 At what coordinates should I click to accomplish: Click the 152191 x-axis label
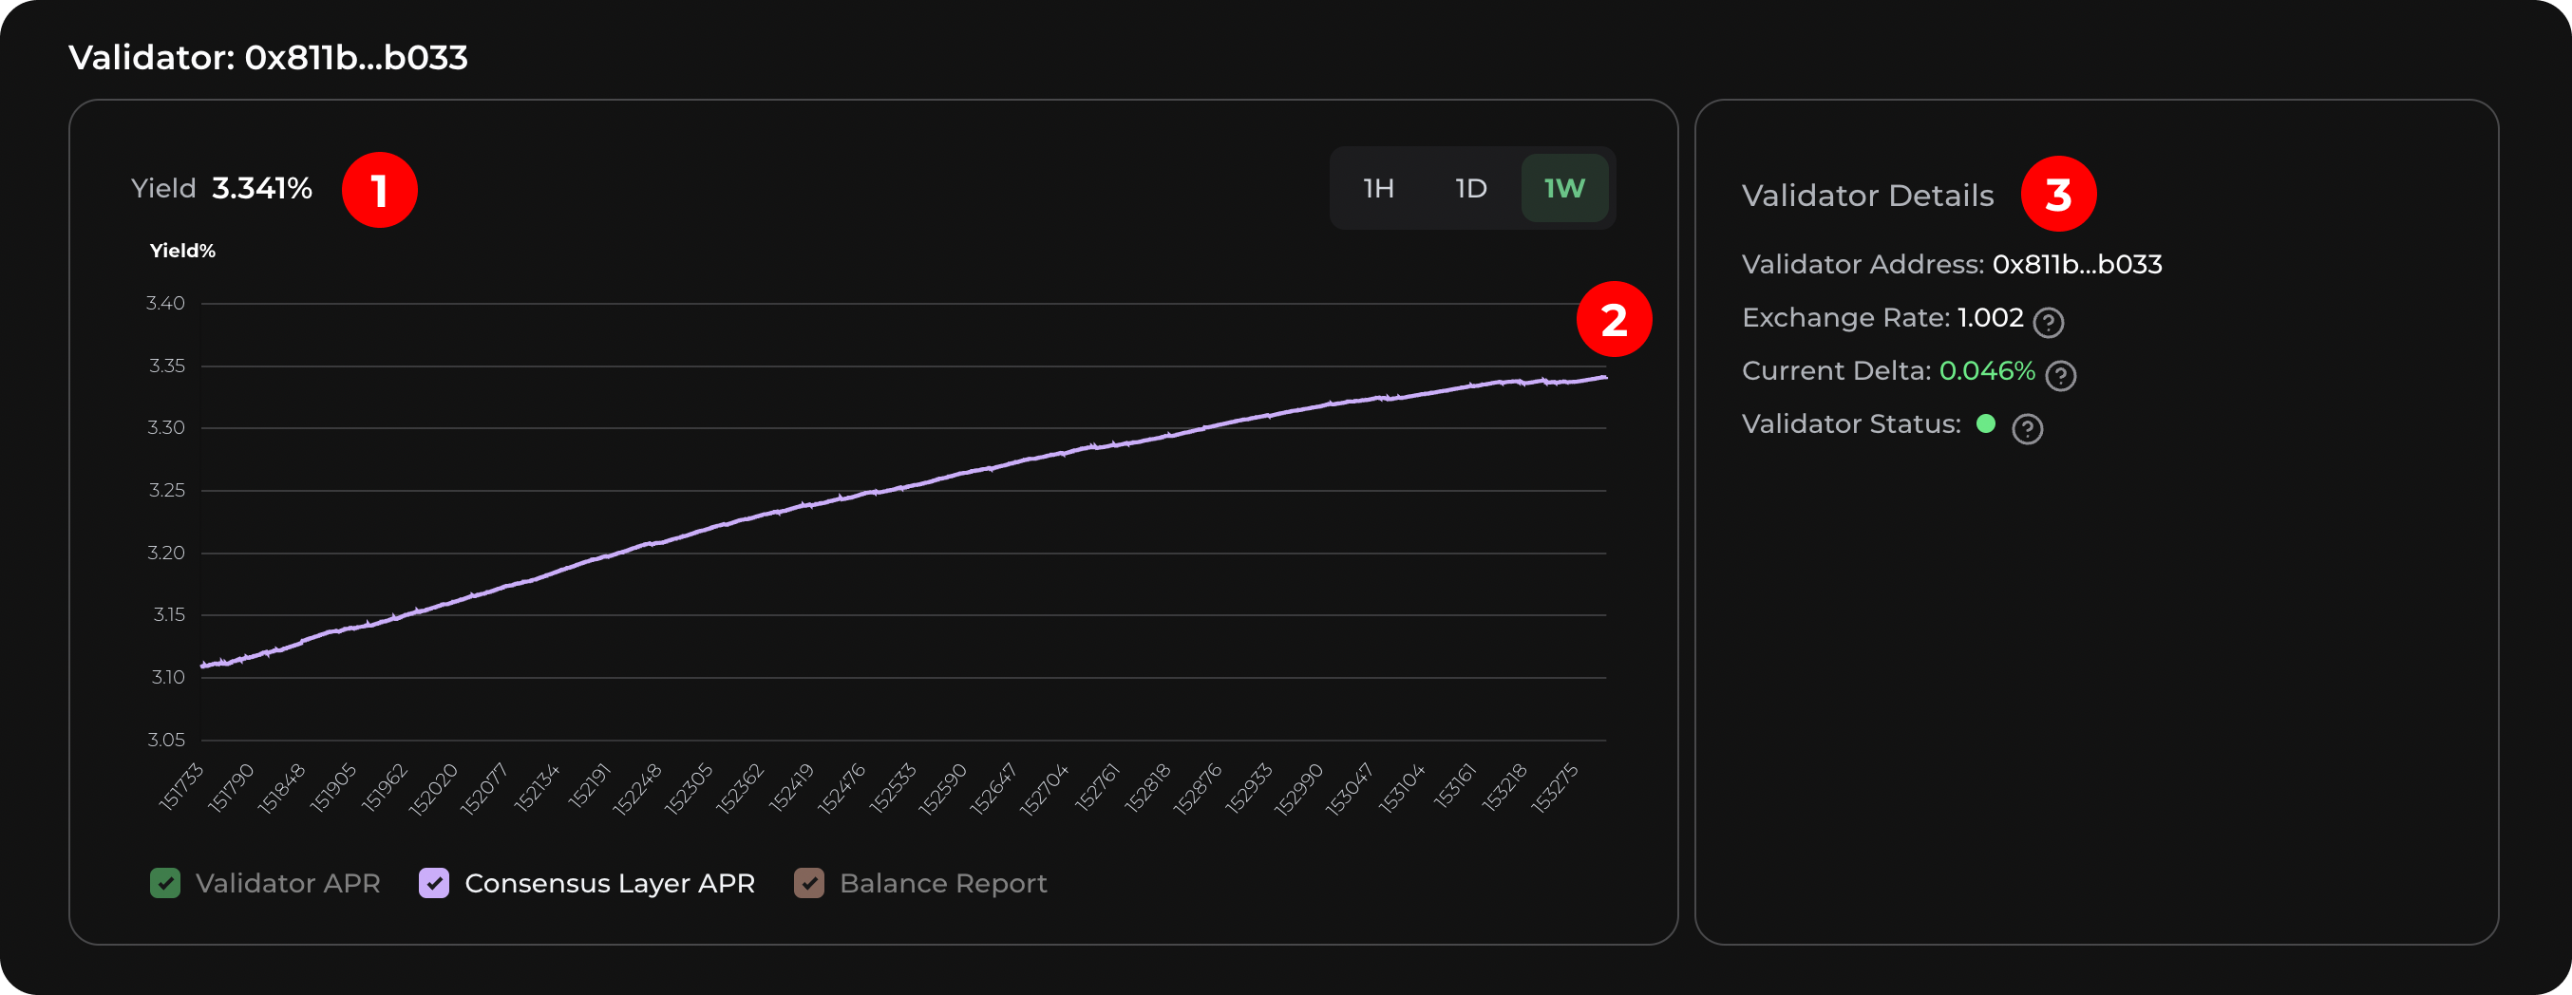pos(589,787)
